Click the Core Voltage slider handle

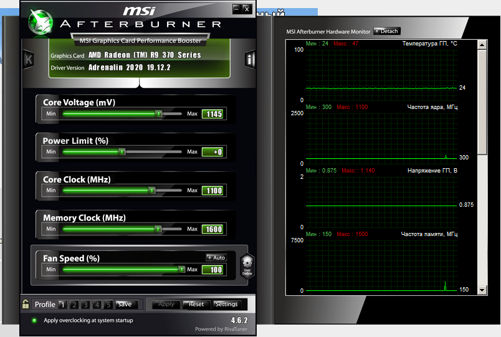(x=158, y=114)
